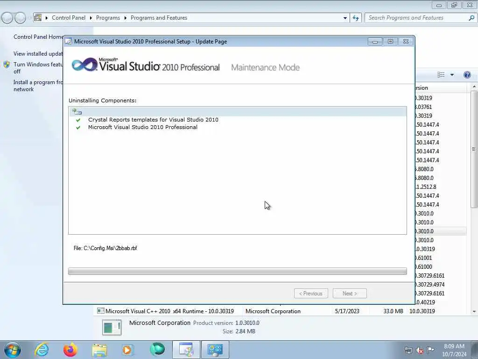Click the 33.0 MB size cell
This screenshot has height=359, width=478.
pyautogui.click(x=393, y=311)
